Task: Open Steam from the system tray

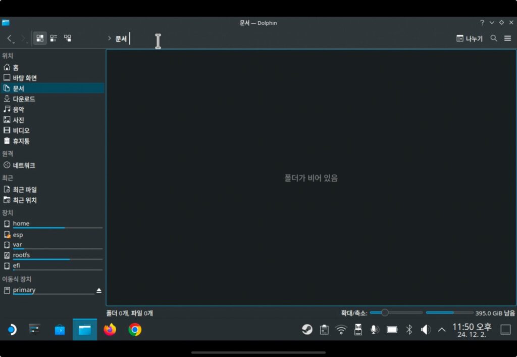Action: [307, 330]
